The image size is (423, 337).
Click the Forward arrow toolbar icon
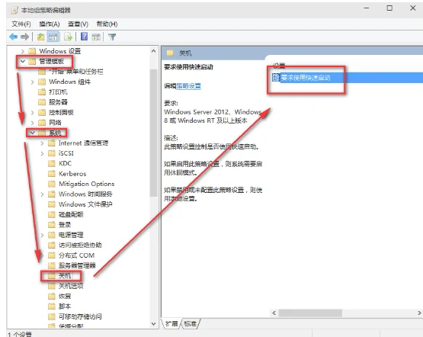tap(24, 37)
